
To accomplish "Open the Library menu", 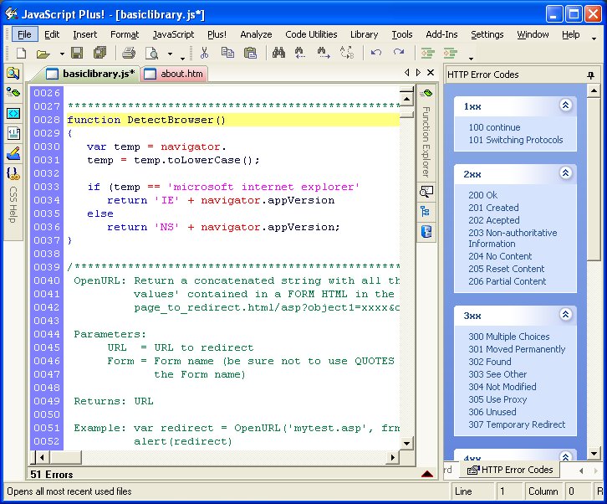I will (364, 34).
